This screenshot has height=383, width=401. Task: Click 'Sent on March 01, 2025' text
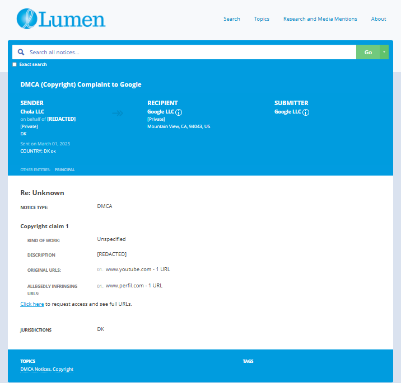(45, 144)
